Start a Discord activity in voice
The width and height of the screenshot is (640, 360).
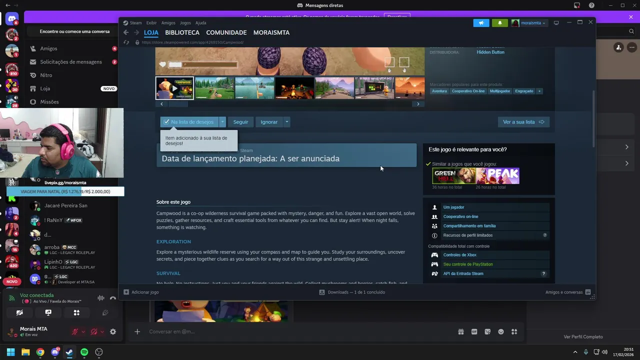(x=76, y=312)
